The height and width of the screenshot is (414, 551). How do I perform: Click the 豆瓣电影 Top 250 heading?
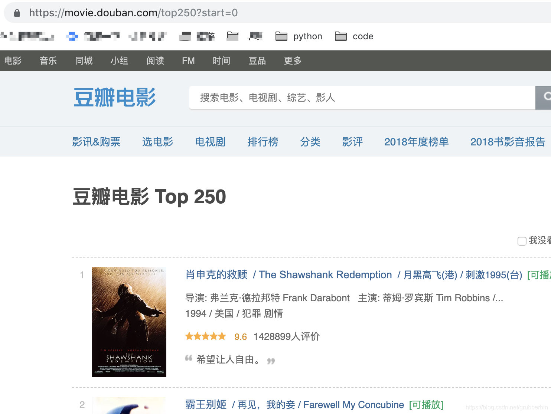[149, 197]
